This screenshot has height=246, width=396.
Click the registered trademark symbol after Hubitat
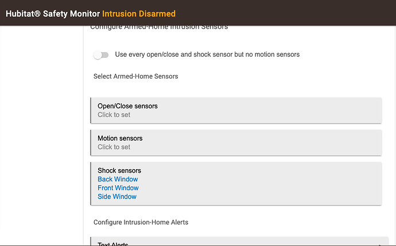tap(37, 13)
